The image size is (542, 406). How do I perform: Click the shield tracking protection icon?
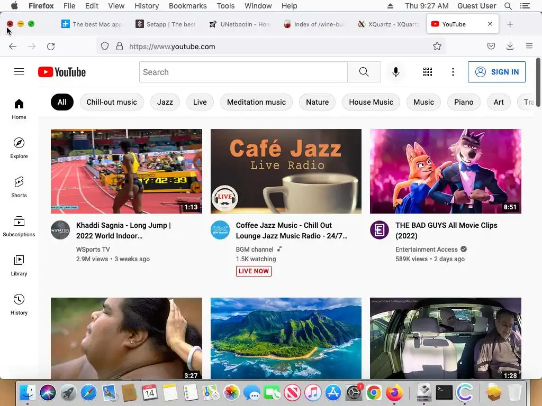click(x=105, y=47)
